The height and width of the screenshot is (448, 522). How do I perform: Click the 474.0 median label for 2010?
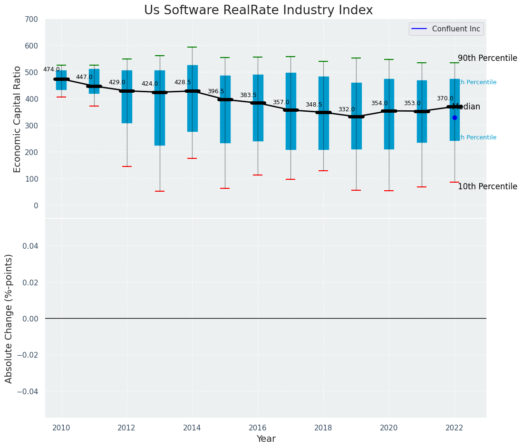(x=52, y=69)
